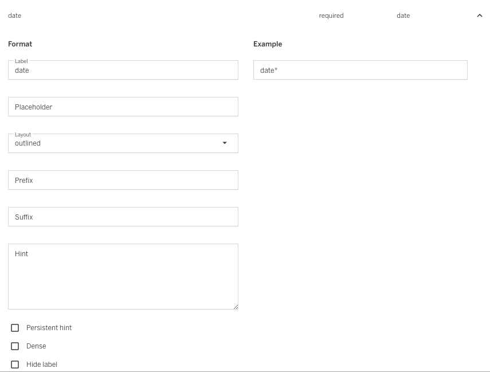The height and width of the screenshot is (372, 490).
Task: Click the required text in header
Action: point(331,15)
